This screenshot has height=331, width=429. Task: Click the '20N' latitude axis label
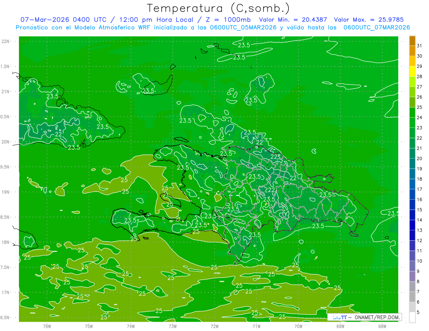(x=5, y=142)
